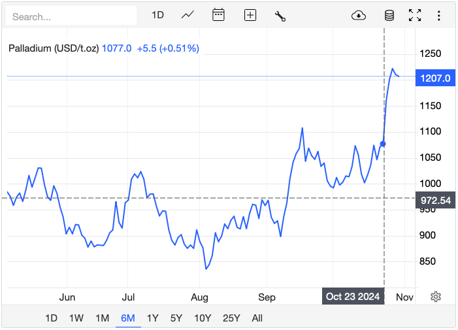458x330 pixels.
Task: Click the Aug axis label
Action: pos(199,297)
